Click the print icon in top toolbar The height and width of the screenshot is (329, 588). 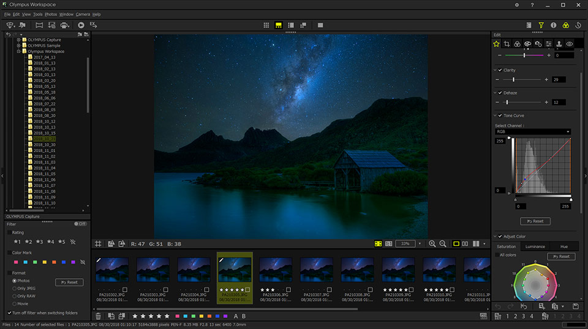64,25
